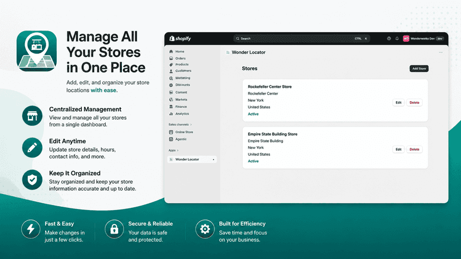Viewport: 461px width, 259px height.
Task: Click the Empire State Building Store title
Action: click(x=273, y=134)
